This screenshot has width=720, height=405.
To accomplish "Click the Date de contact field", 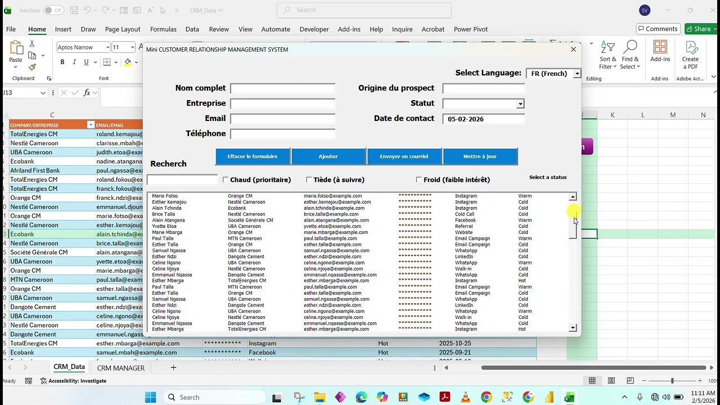I will 483,119.
